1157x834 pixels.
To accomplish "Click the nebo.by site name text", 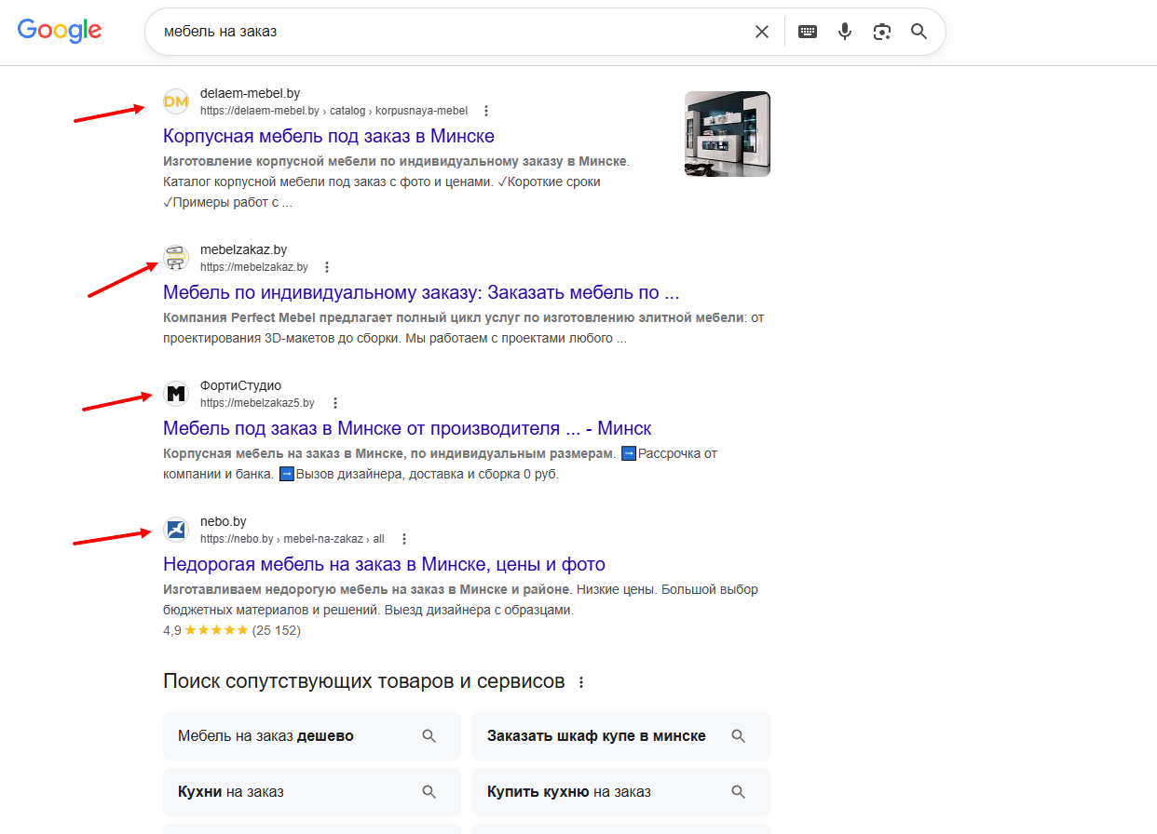I will pos(223,521).
